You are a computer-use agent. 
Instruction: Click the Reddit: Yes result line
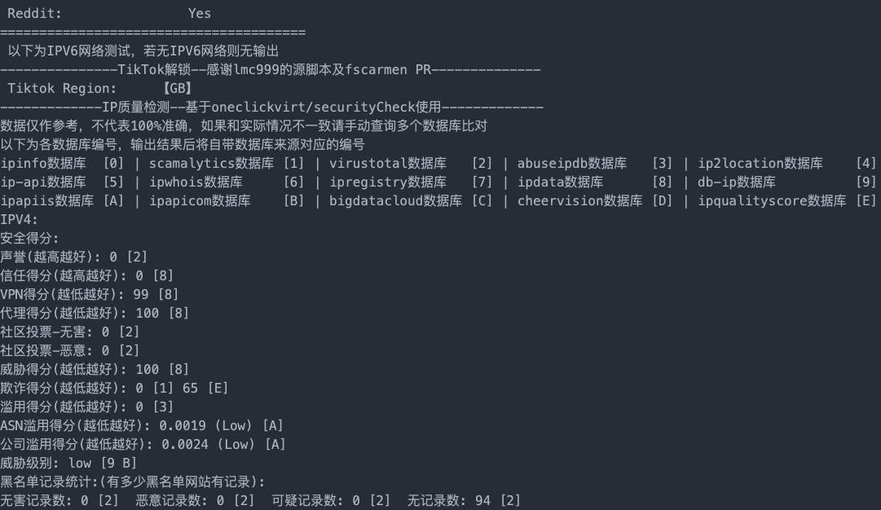pyautogui.click(x=109, y=14)
